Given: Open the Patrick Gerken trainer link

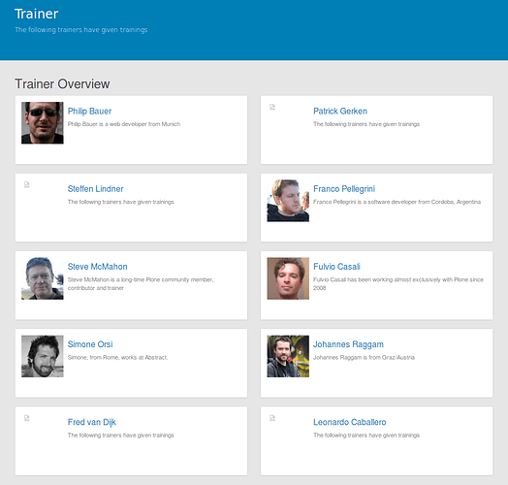Looking at the screenshot, I should pyautogui.click(x=340, y=112).
